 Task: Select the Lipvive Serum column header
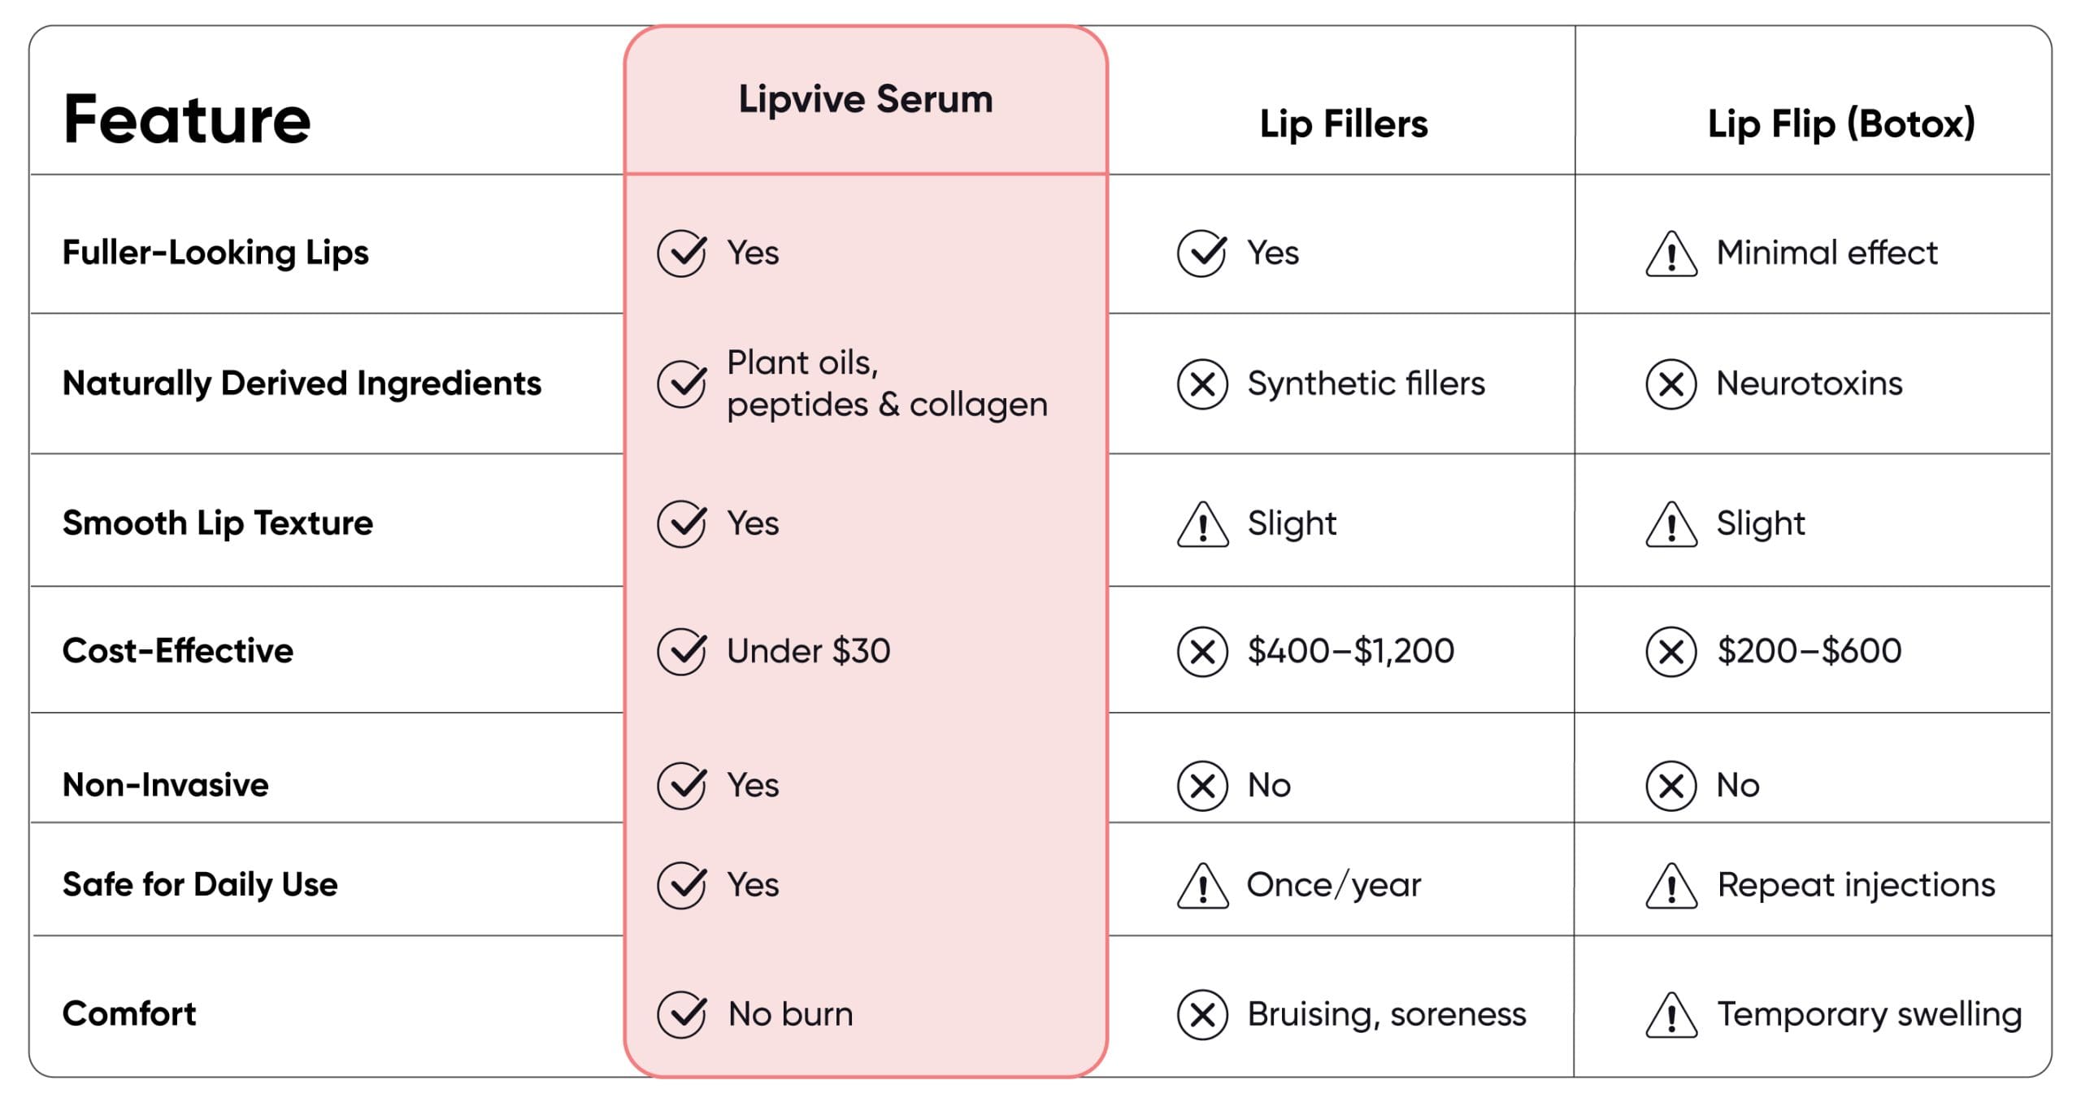point(866,99)
